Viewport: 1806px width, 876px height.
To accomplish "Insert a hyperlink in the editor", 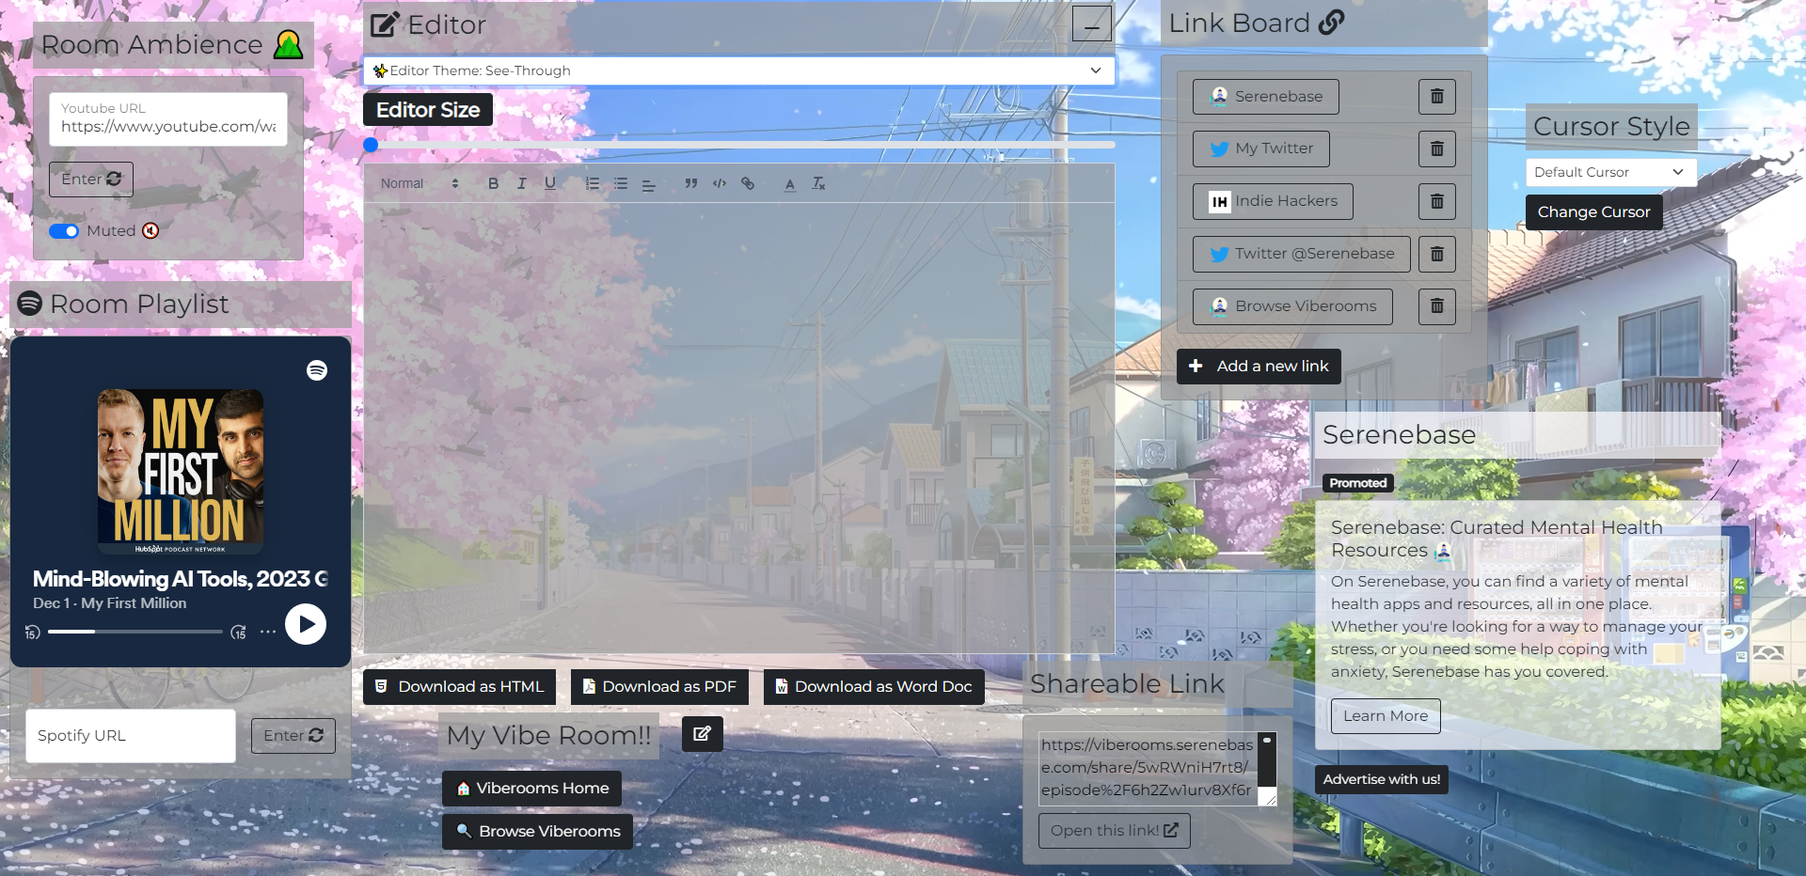I will (x=748, y=183).
